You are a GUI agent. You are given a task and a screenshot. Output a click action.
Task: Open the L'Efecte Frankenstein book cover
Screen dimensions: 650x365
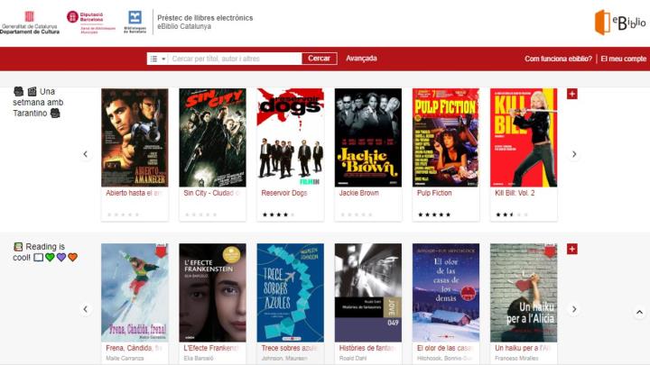coord(213,293)
